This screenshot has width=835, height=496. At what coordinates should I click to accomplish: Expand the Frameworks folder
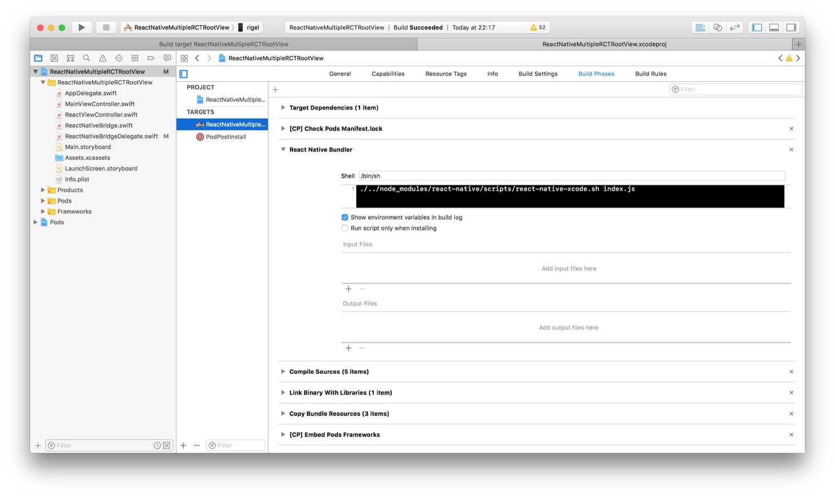[x=43, y=212]
